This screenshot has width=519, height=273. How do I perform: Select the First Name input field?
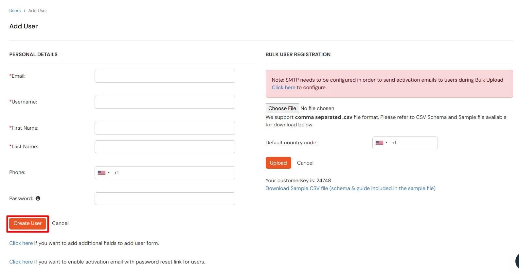165,128
